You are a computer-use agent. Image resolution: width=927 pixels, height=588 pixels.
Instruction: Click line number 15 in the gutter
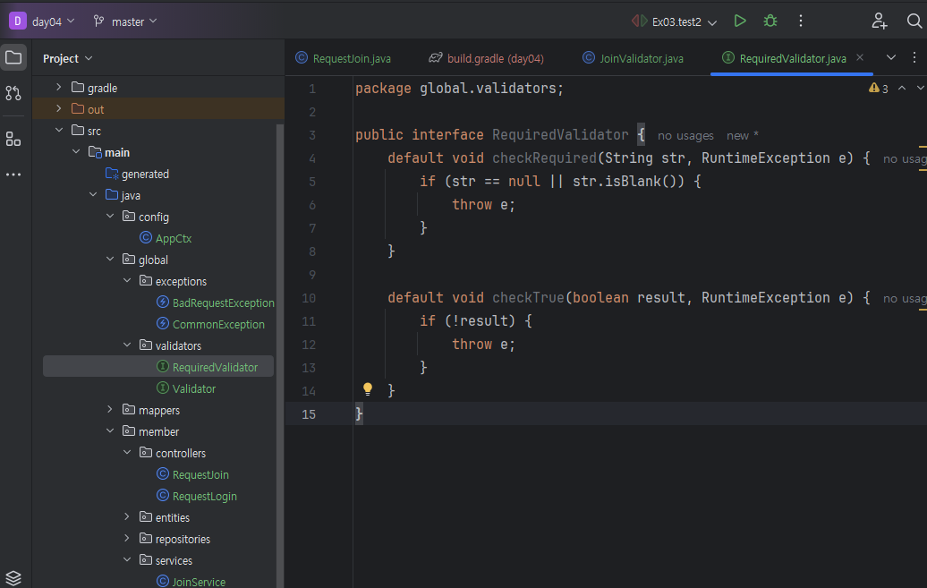[x=309, y=414]
